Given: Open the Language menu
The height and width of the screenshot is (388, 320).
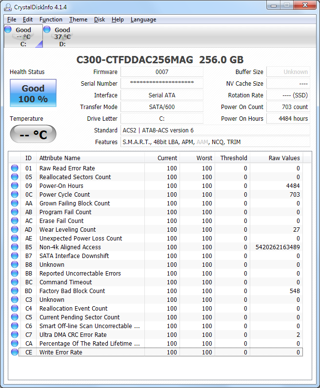Looking at the screenshot, I should click(143, 19).
